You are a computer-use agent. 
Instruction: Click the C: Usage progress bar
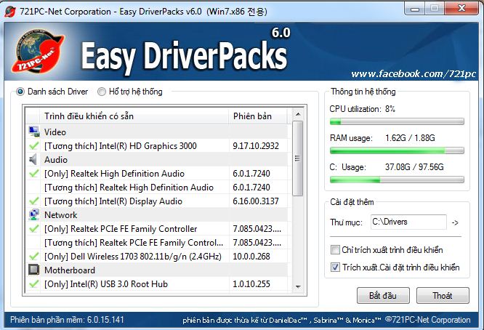[397, 180]
